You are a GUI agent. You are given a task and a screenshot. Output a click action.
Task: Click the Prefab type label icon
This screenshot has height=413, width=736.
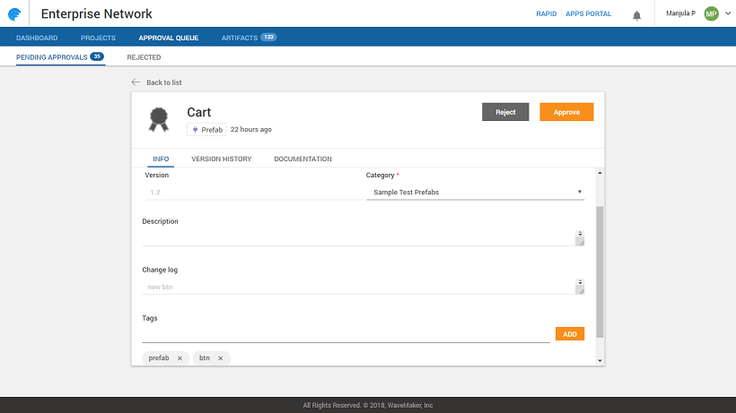[x=195, y=130]
